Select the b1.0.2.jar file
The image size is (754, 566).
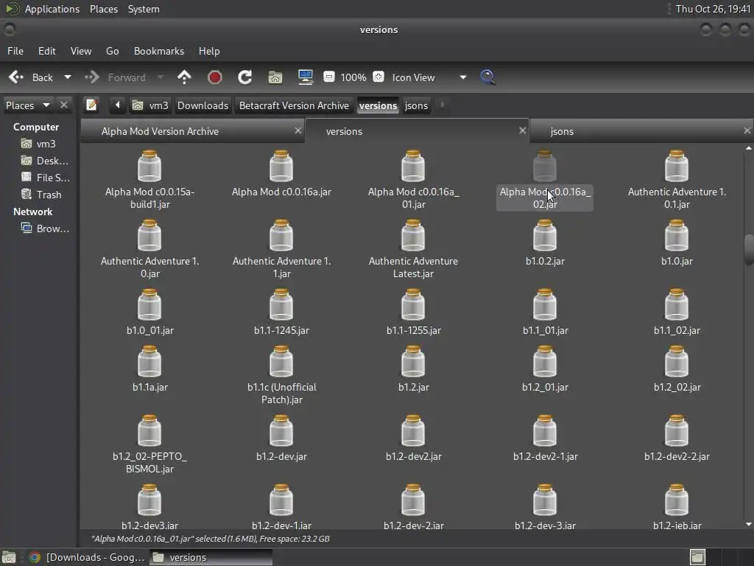[x=545, y=242]
